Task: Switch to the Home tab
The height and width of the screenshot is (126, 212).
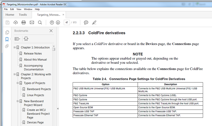Action: pos(10,15)
